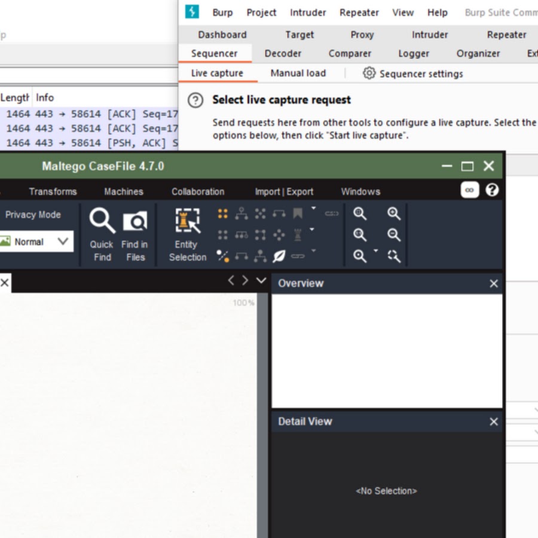538x538 pixels.
Task: Click the hierarchy icon right of the orange four-dot icon
Action: click(242, 214)
